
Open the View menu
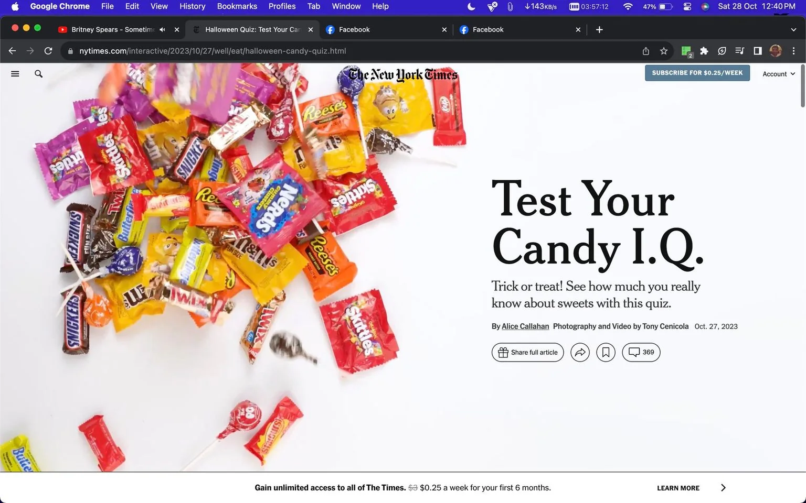pyautogui.click(x=159, y=6)
